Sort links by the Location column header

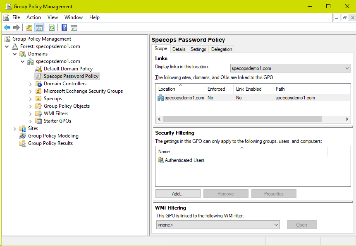click(x=180, y=89)
